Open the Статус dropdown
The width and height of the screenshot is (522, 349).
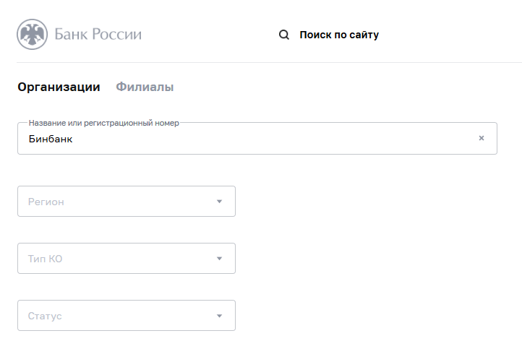(127, 316)
